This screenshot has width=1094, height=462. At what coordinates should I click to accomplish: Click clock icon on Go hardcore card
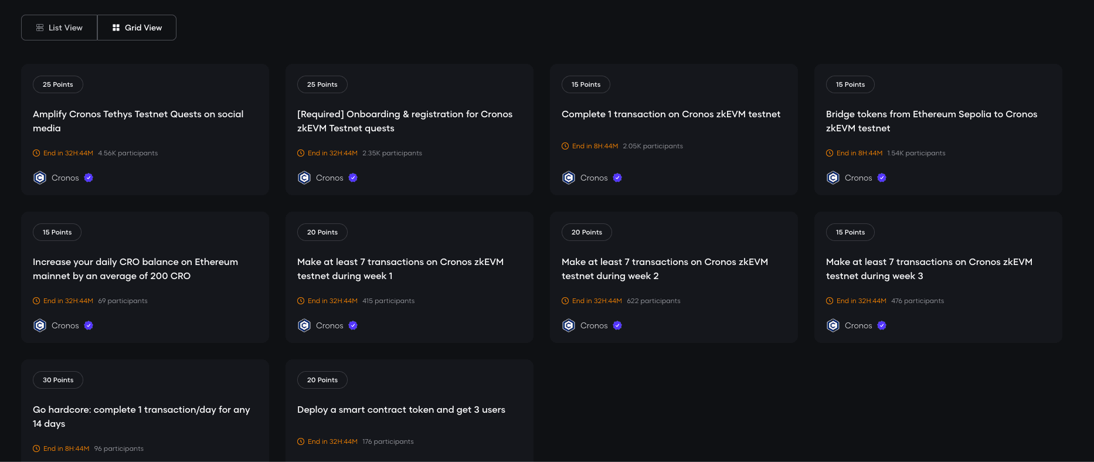(x=36, y=449)
